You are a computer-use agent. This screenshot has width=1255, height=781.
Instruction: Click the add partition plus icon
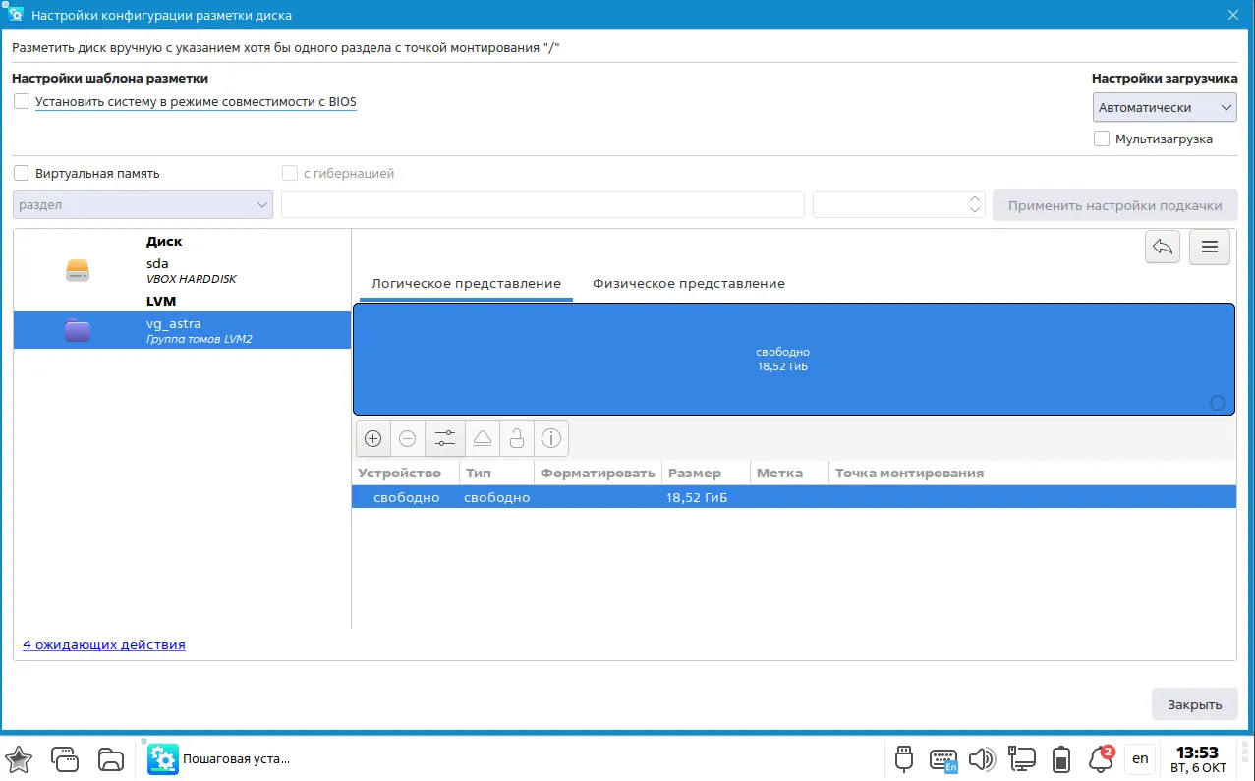click(x=372, y=438)
